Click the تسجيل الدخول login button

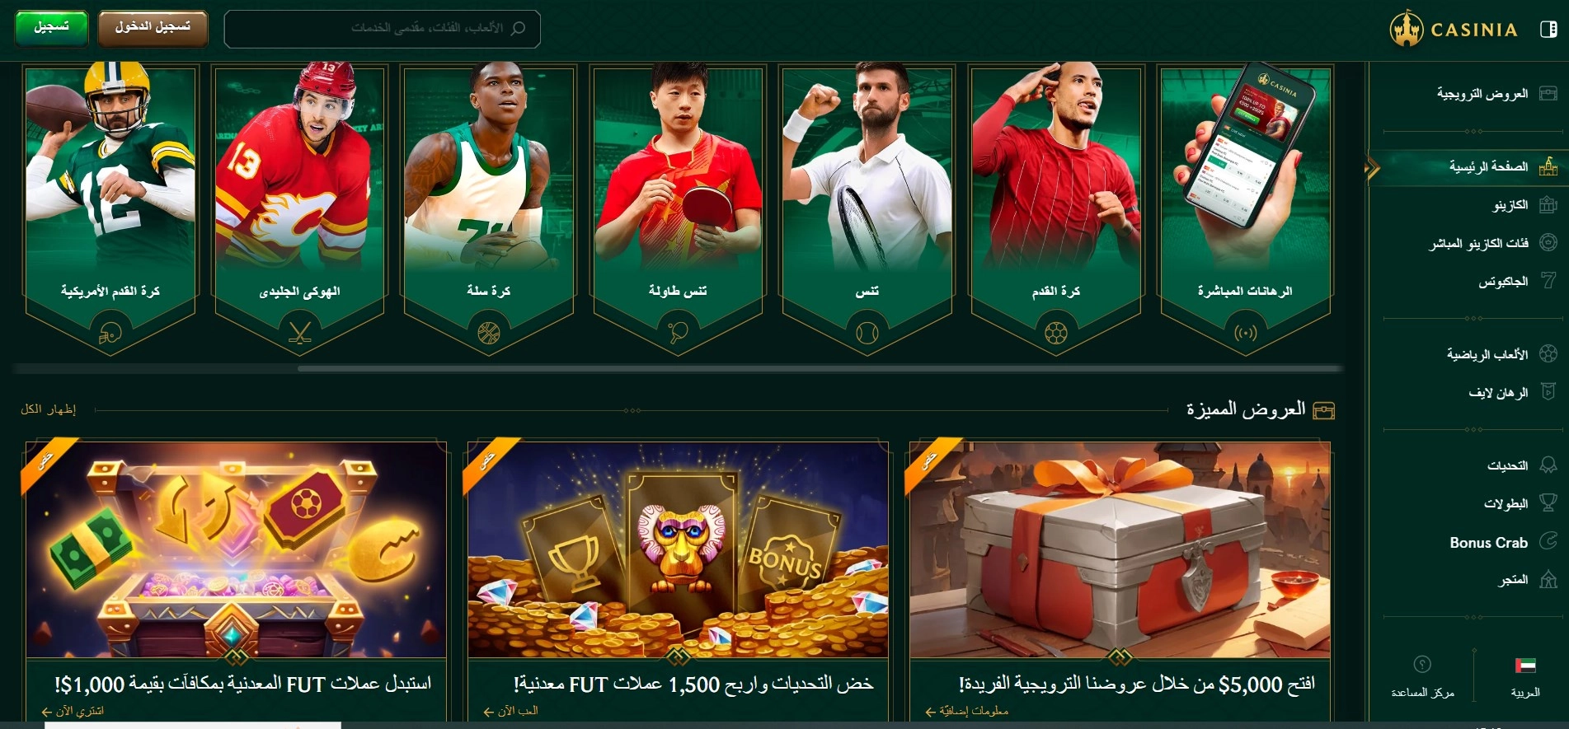[x=153, y=28]
